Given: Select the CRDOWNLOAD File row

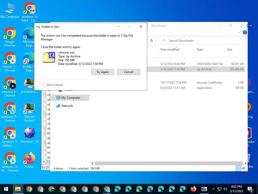Looking at the screenshot, I should tap(196, 64).
